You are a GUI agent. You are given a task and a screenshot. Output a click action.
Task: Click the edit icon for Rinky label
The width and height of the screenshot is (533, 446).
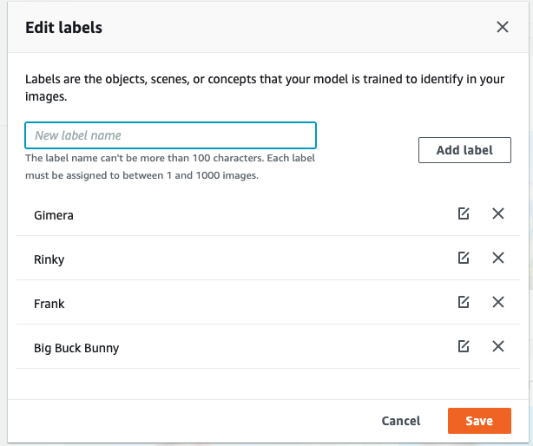(464, 258)
